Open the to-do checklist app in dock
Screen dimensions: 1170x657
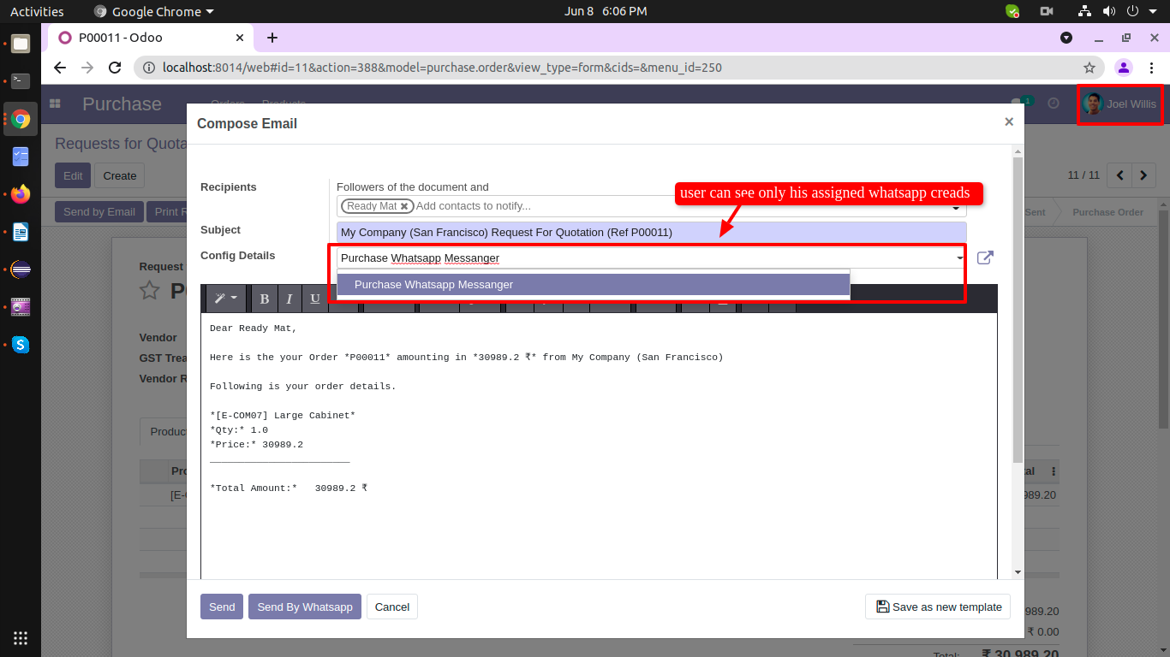[x=21, y=157]
